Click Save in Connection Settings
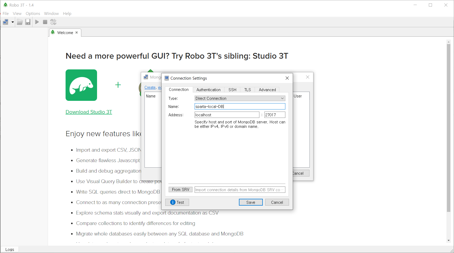Screen dimensions: 454x253 251,202
